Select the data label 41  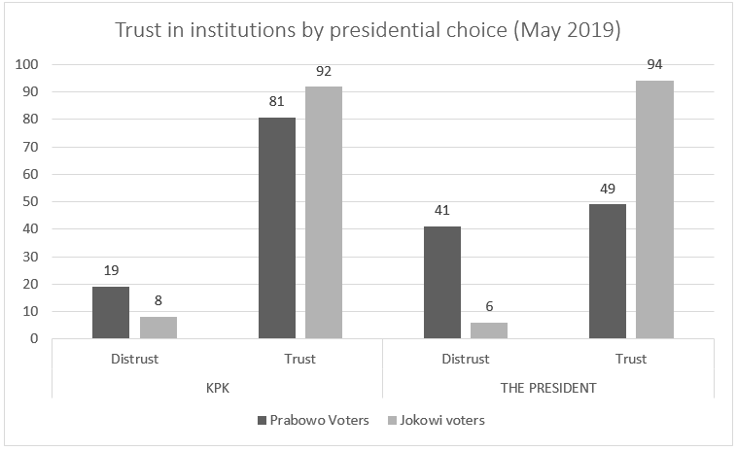click(442, 211)
